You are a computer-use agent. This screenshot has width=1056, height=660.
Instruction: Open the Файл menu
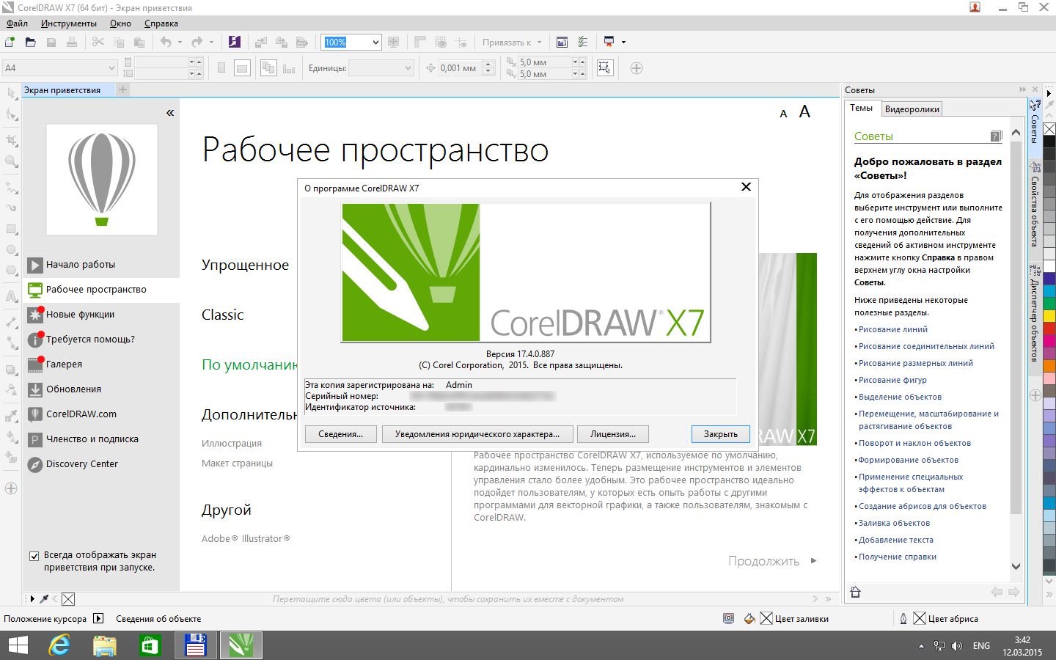(x=17, y=23)
